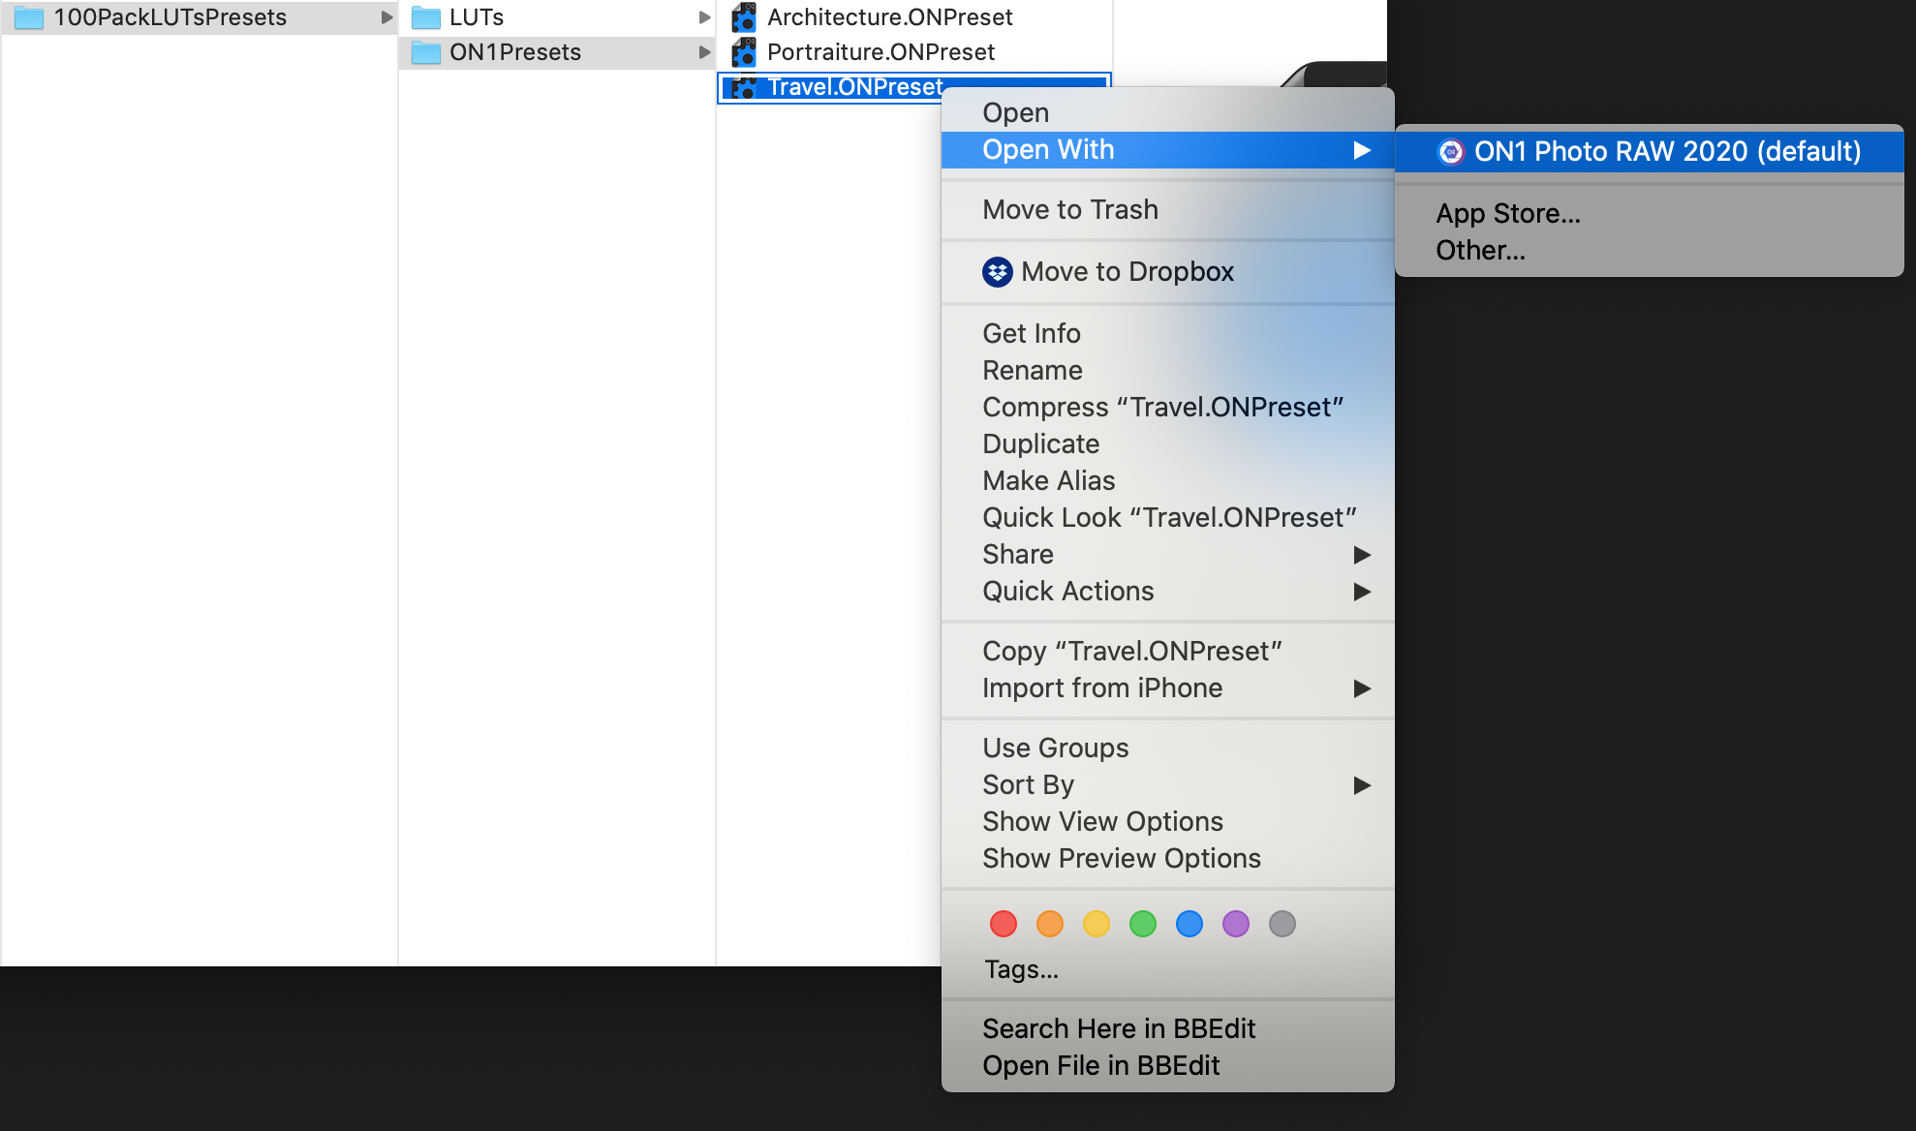The image size is (1916, 1131).
Task: Open the Quick Actions submenu arrow
Action: point(1362,592)
